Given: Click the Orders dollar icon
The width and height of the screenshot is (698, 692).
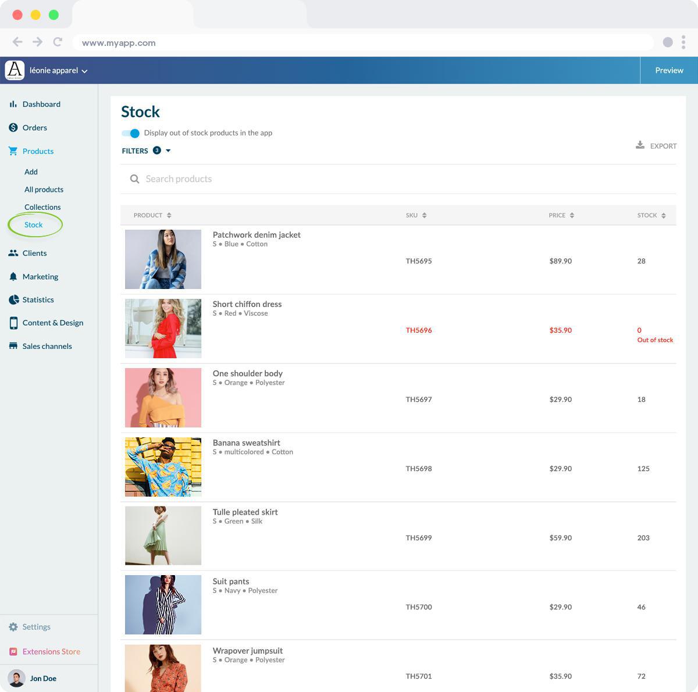Looking at the screenshot, I should click(x=13, y=127).
